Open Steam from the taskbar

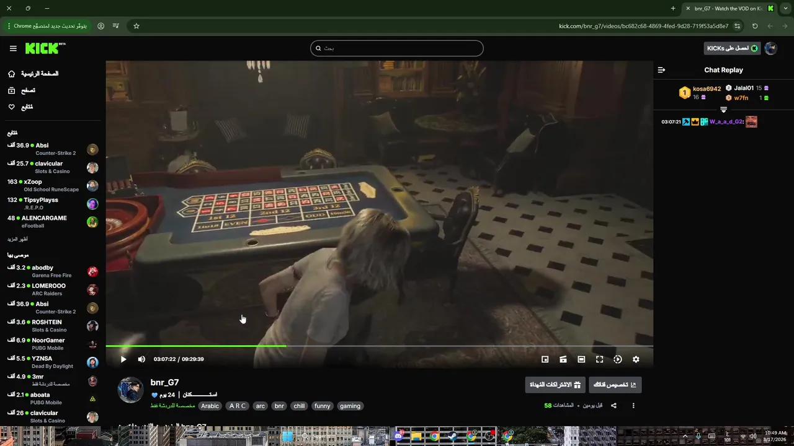(x=452, y=436)
